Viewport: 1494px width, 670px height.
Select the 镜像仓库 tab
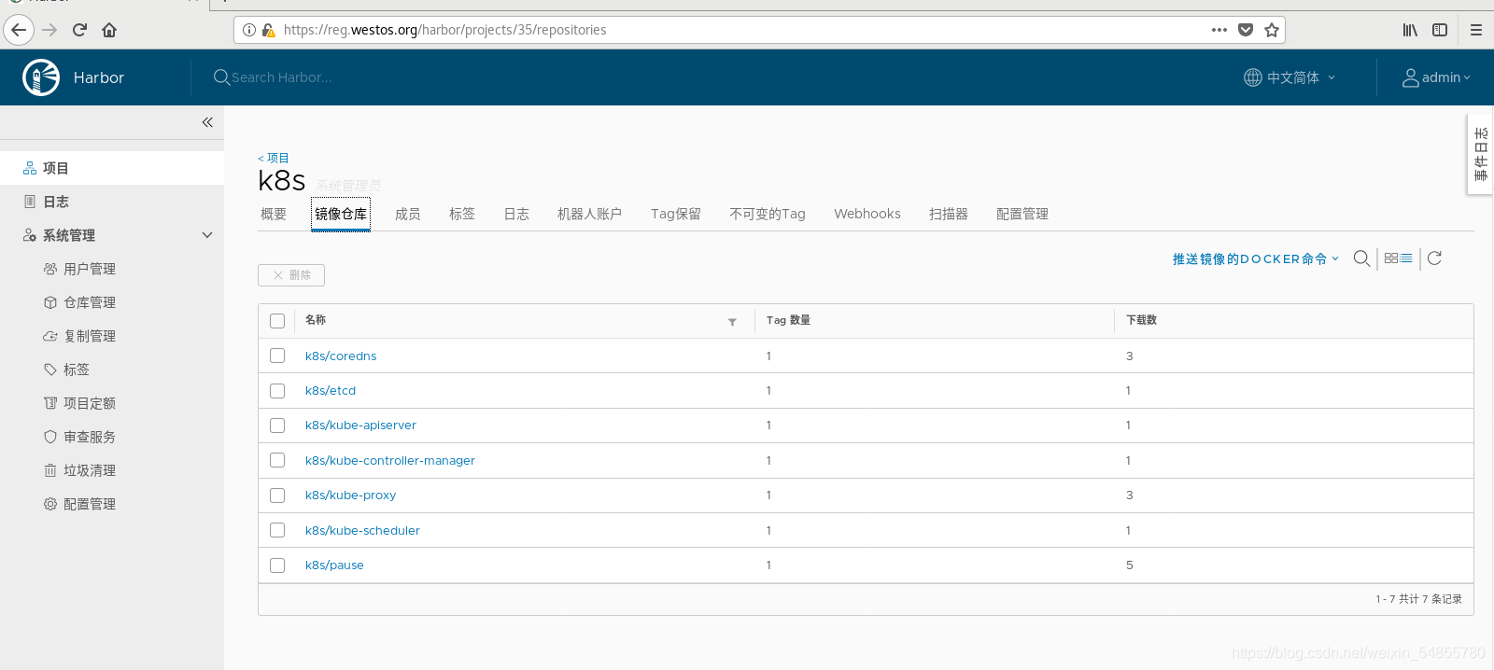(341, 214)
